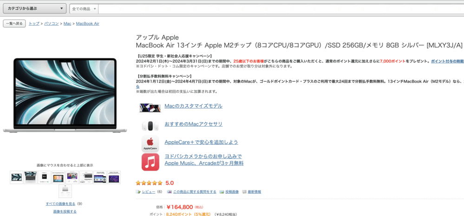Open the MacBook Air breadcrumb link
464x216 pixels.
tap(88, 24)
